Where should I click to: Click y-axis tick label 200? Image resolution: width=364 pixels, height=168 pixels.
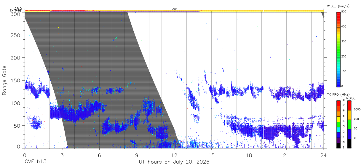point(15,58)
